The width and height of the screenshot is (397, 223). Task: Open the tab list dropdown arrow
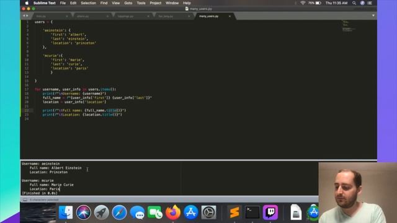point(373,15)
